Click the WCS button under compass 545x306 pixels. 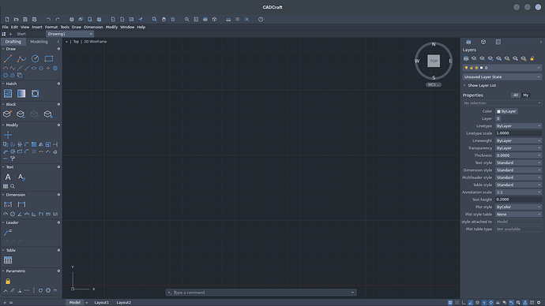click(x=434, y=84)
